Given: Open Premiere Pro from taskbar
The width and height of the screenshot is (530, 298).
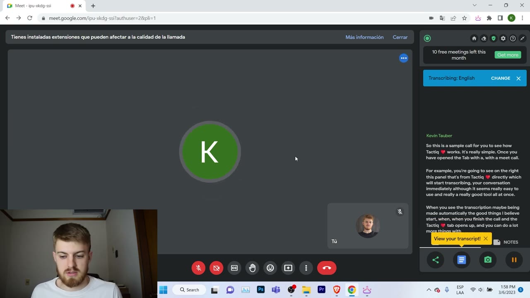Looking at the screenshot, I should point(321,290).
